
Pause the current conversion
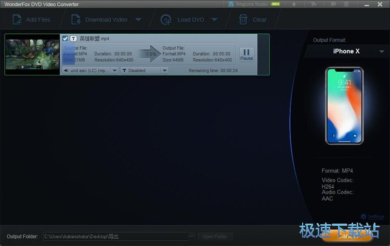246,55
